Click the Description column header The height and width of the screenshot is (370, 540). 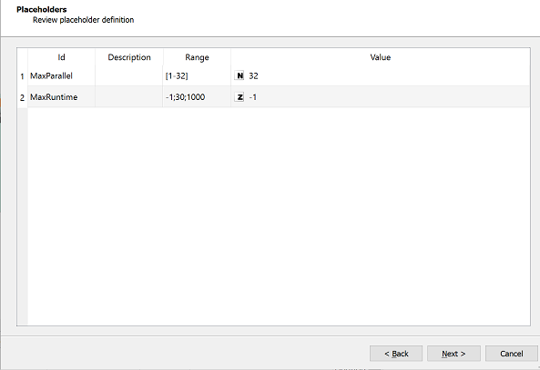click(129, 57)
